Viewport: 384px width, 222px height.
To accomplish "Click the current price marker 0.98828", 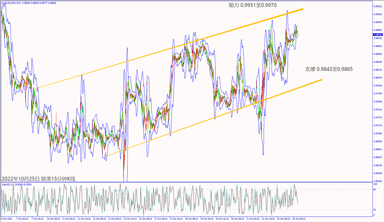I will click(378, 35).
